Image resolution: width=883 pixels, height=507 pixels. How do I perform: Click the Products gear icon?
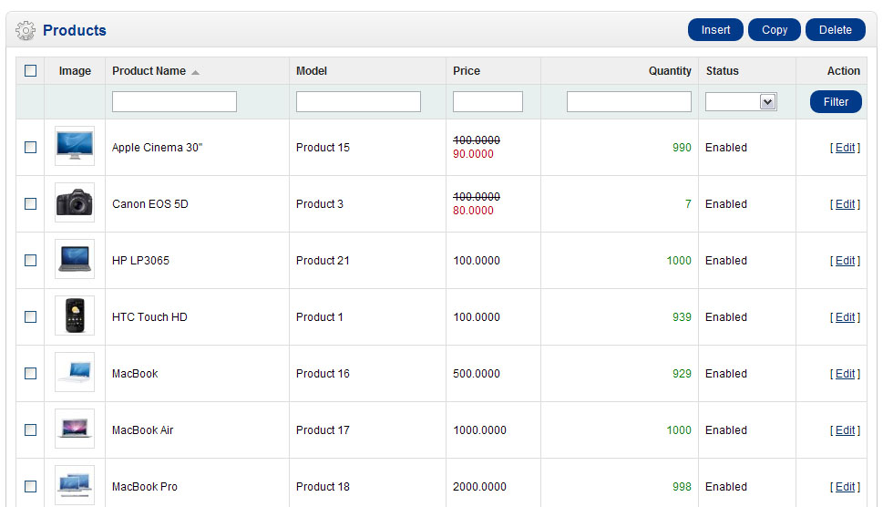coord(26,31)
